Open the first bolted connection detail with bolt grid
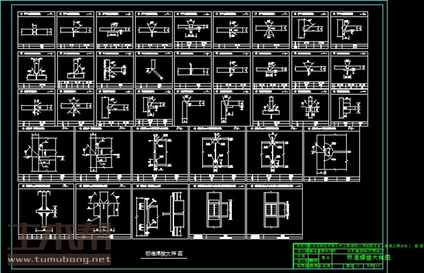Image resolution: width=424 pixels, height=273 pixels. [x=218, y=211]
